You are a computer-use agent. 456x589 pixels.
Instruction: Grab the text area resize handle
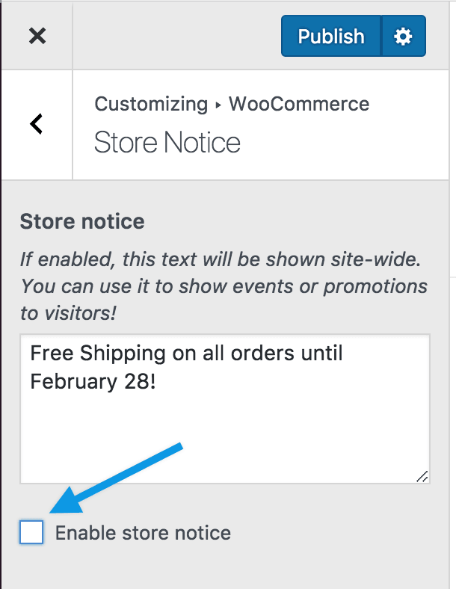click(x=422, y=476)
